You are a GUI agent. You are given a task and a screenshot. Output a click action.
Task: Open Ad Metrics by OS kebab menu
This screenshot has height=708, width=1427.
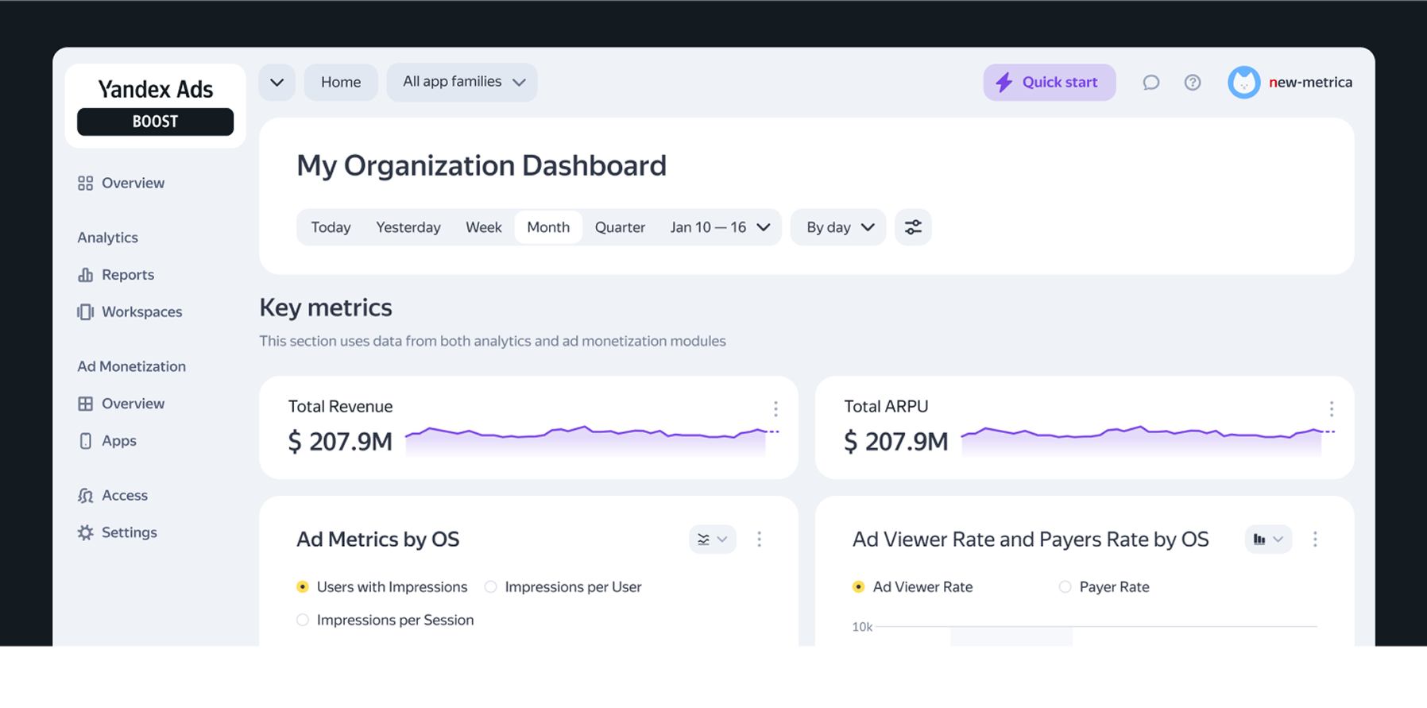point(759,540)
